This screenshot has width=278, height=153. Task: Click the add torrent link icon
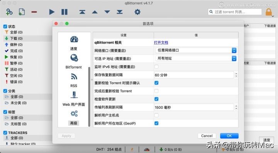[x=9, y=12]
